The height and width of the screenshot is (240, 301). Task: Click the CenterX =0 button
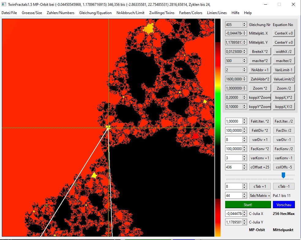click(284, 33)
